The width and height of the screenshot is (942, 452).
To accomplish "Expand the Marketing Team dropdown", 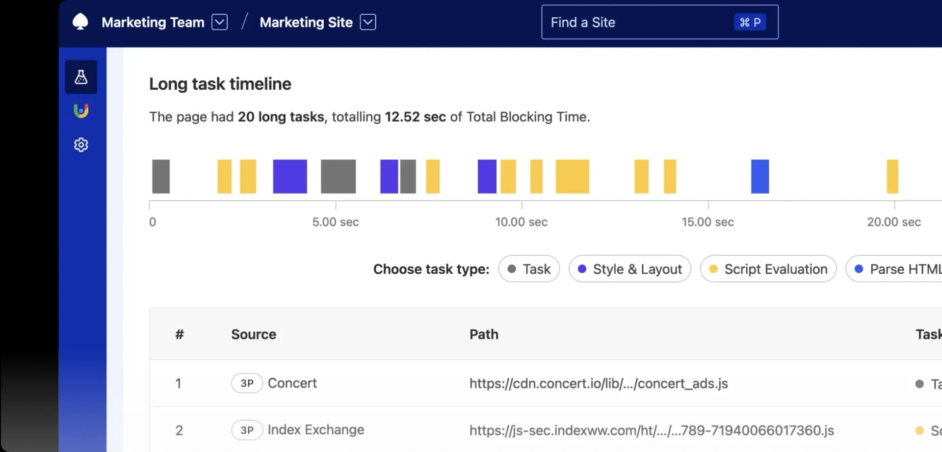I will (x=219, y=22).
